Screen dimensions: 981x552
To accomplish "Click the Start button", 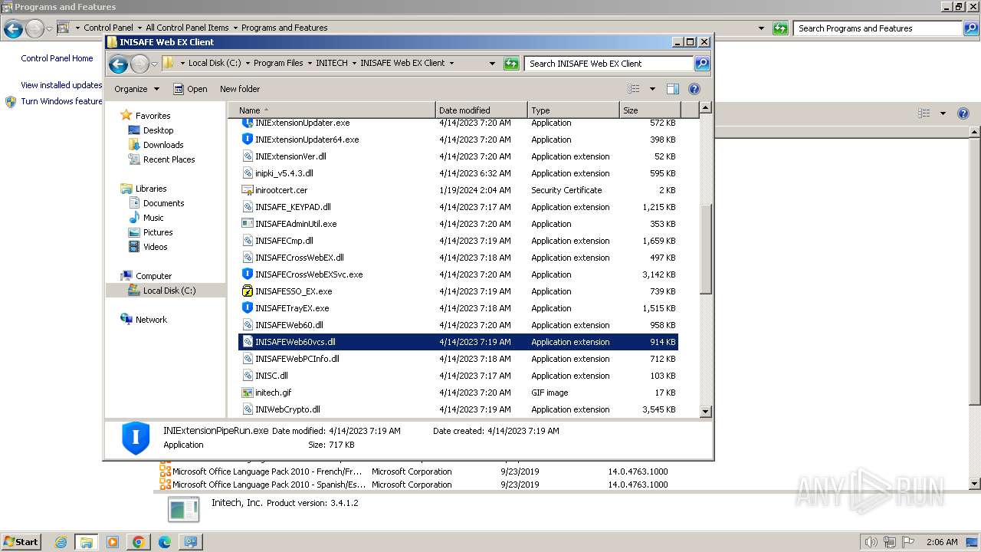I will 21,542.
